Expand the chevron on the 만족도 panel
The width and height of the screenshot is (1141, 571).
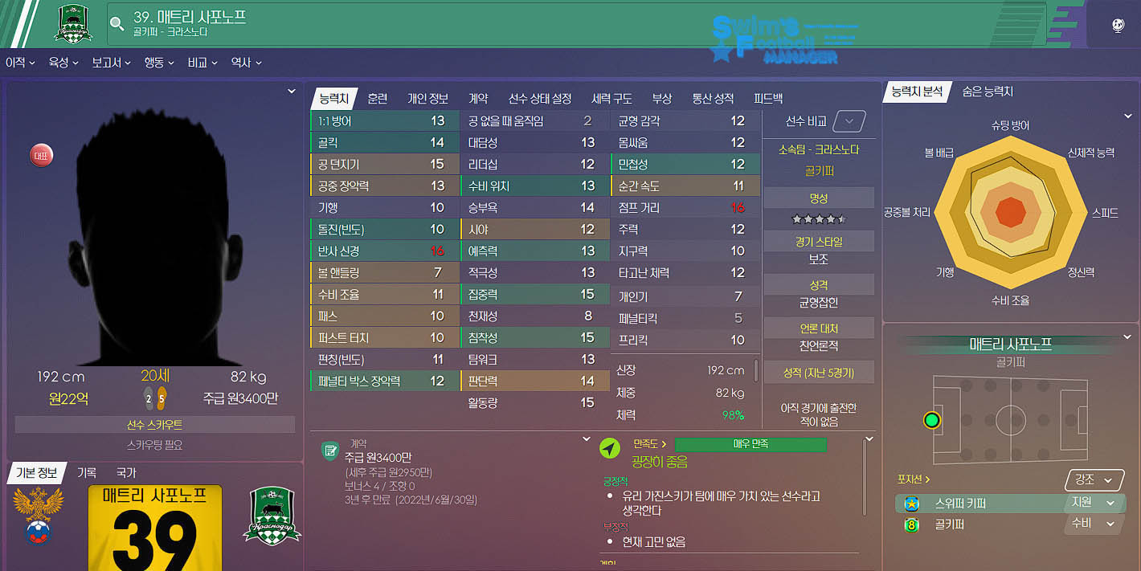click(x=869, y=439)
